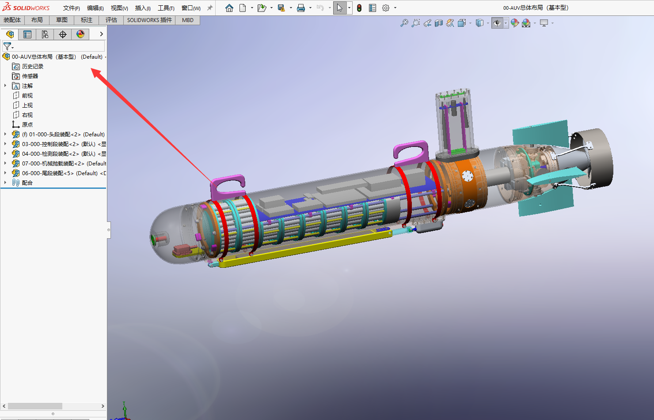The width and height of the screenshot is (654, 420).
Task: Open Options gear dropdown arrow
Action: click(x=395, y=8)
